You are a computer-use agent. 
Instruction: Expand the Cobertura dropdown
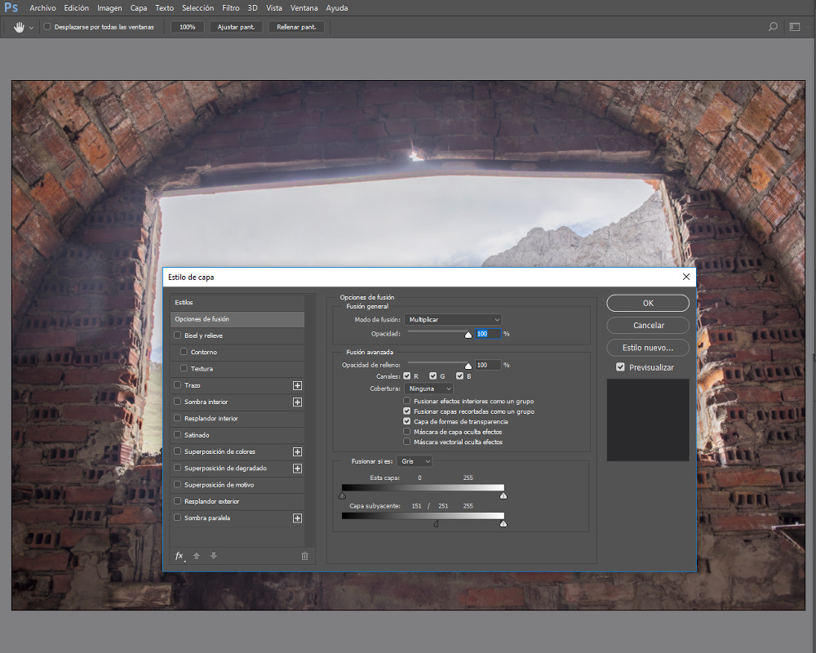point(429,389)
